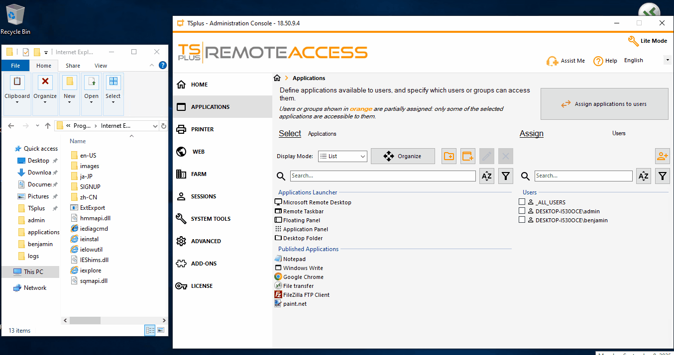Check the DESKTOP-I530OCE\admin user checkbox
The height and width of the screenshot is (355, 674).
(522, 210)
